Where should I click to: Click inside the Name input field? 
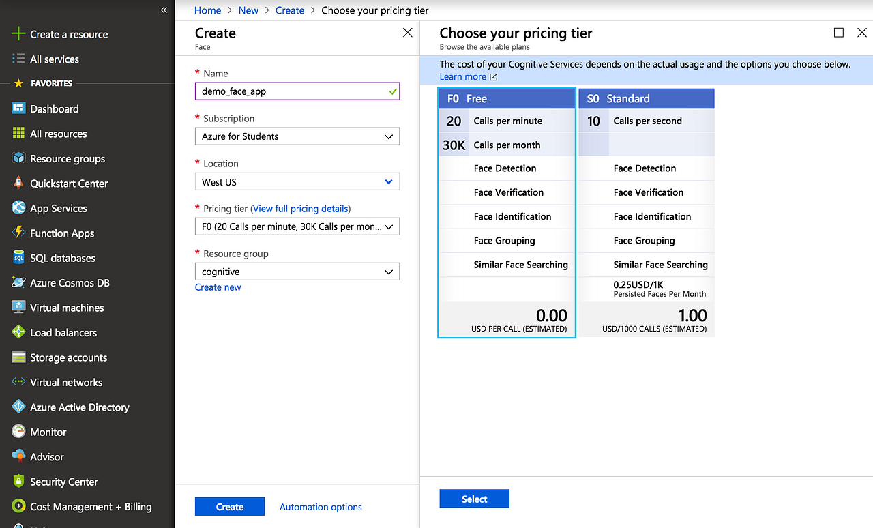coord(297,91)
